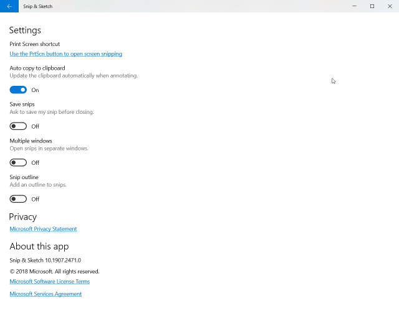This screenshot has width=399, height=311.
Task: Click 'Add an outline to snips' text
Action: click(38, 185)
